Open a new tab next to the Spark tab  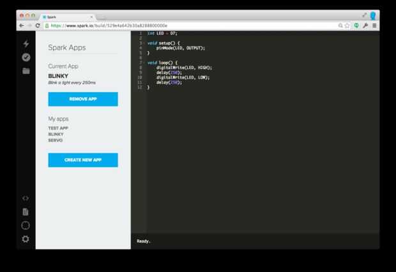(102, 17)
